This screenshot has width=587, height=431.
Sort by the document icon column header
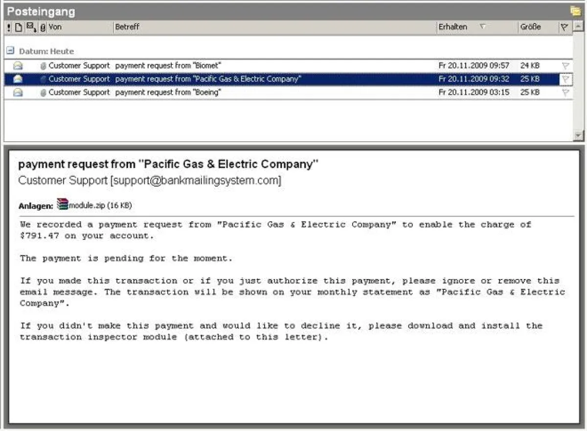tap(19, 27)
